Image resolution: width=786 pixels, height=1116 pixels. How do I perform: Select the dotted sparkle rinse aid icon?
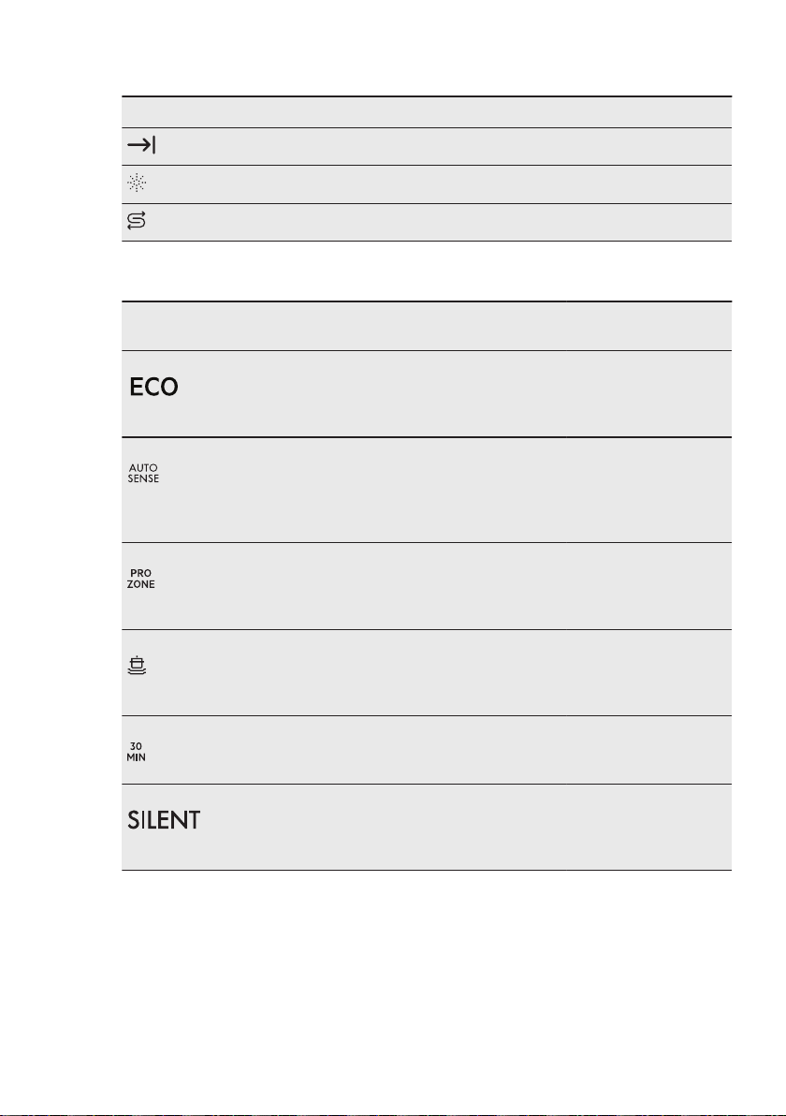(137, 183)
